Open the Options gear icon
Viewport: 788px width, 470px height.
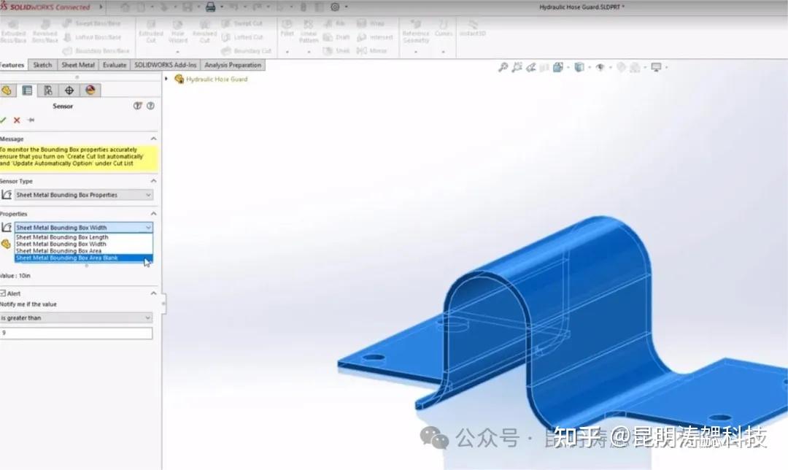tap(335, 7)
